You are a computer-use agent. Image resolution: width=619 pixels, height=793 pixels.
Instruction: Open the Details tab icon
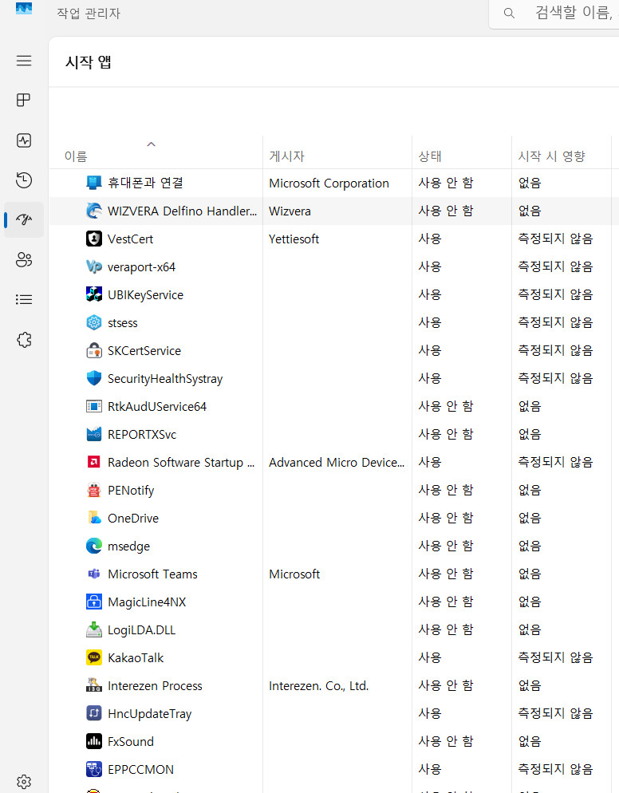pyautogui.click(x=24, y=299)
